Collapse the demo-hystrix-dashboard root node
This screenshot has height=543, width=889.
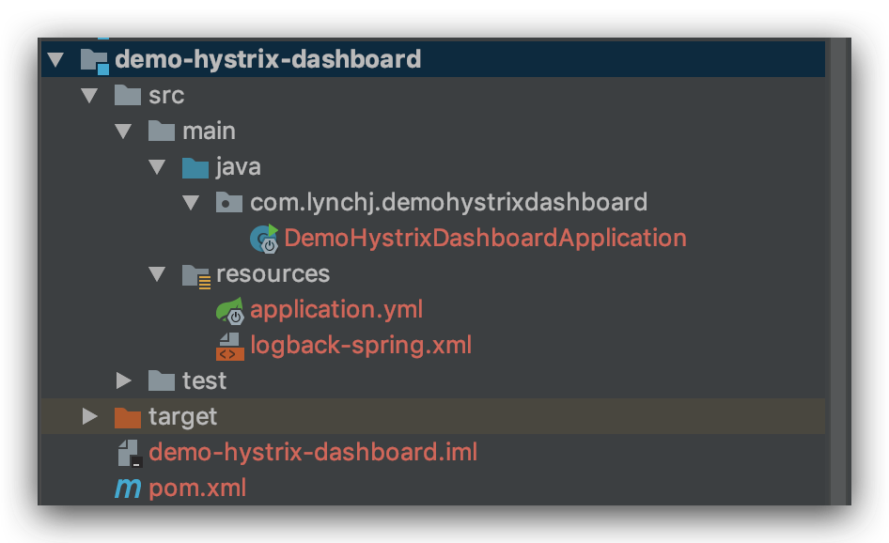56,60
